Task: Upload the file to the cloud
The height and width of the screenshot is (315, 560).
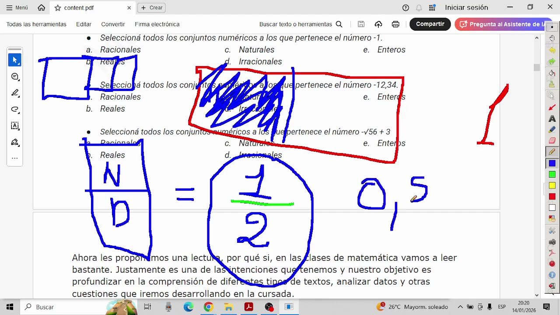Action: pyautogui.click(x=378, y=24)
